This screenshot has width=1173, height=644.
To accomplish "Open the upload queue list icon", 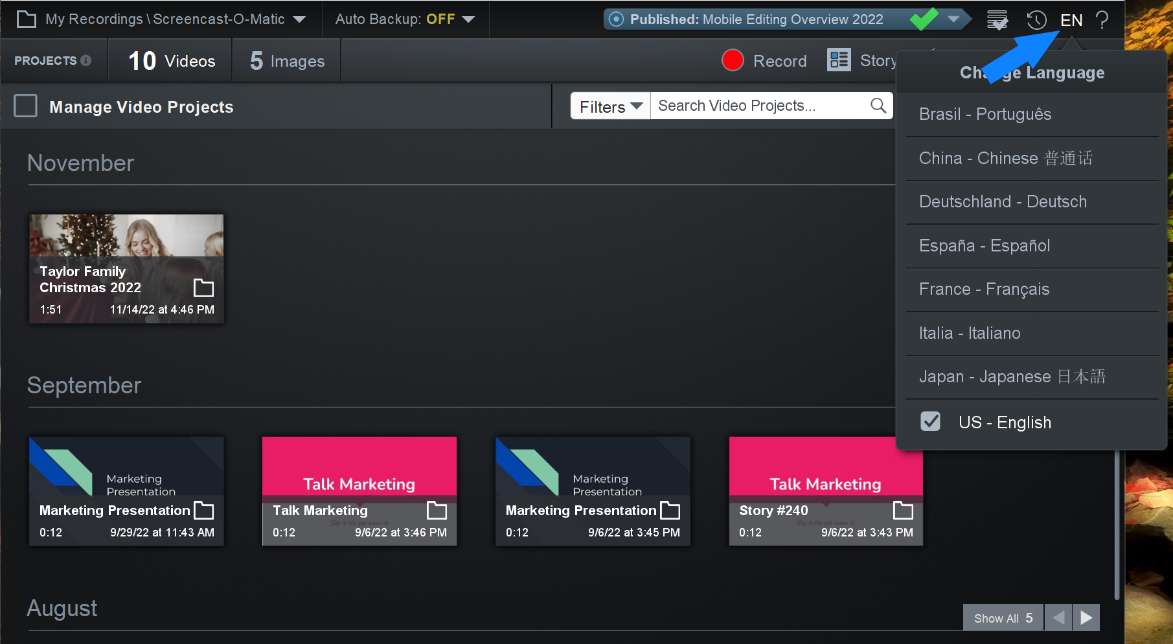I will [997, 19].
